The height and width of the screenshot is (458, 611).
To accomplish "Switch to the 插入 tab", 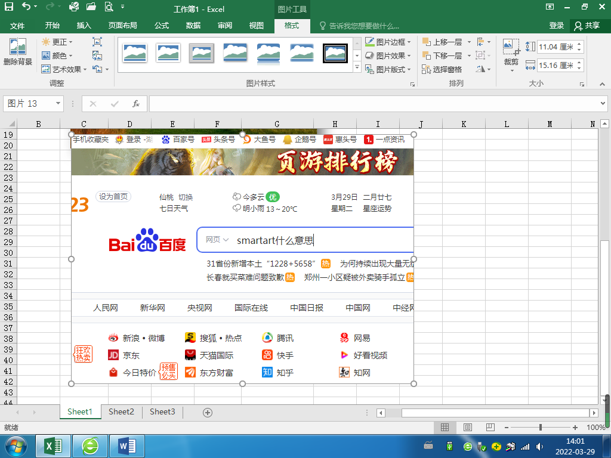I will pyautogui.click(x=84, y=26).
